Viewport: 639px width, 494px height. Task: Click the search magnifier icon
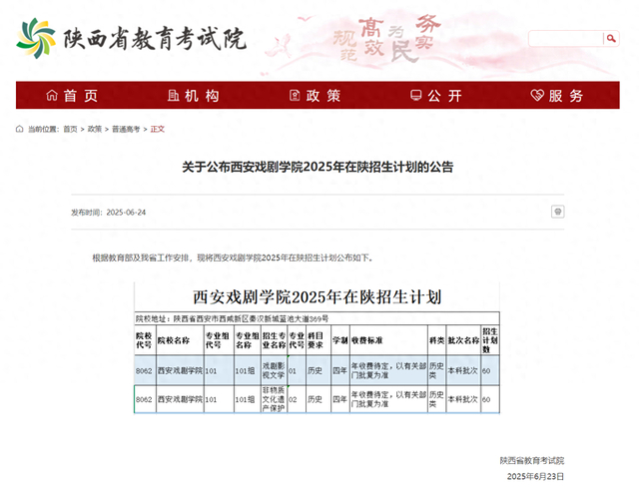click(x=611, y=38)
